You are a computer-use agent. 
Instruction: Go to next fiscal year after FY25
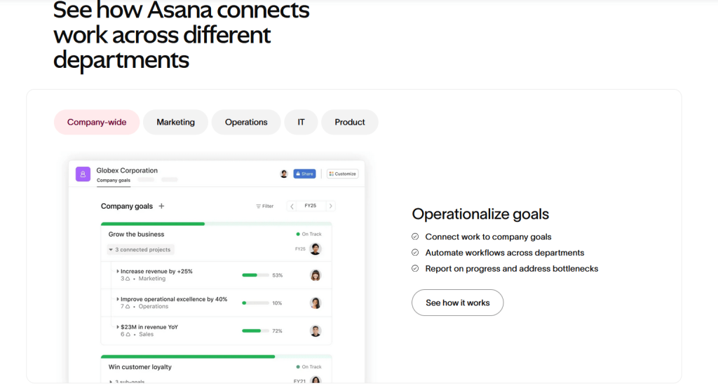(331, 207)
